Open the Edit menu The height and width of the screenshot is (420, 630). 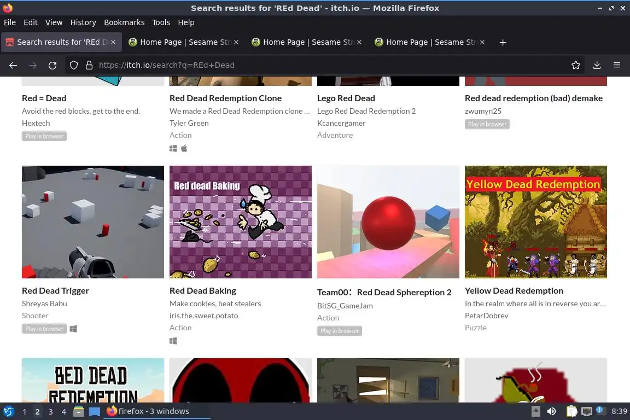(x=31, y=22)
